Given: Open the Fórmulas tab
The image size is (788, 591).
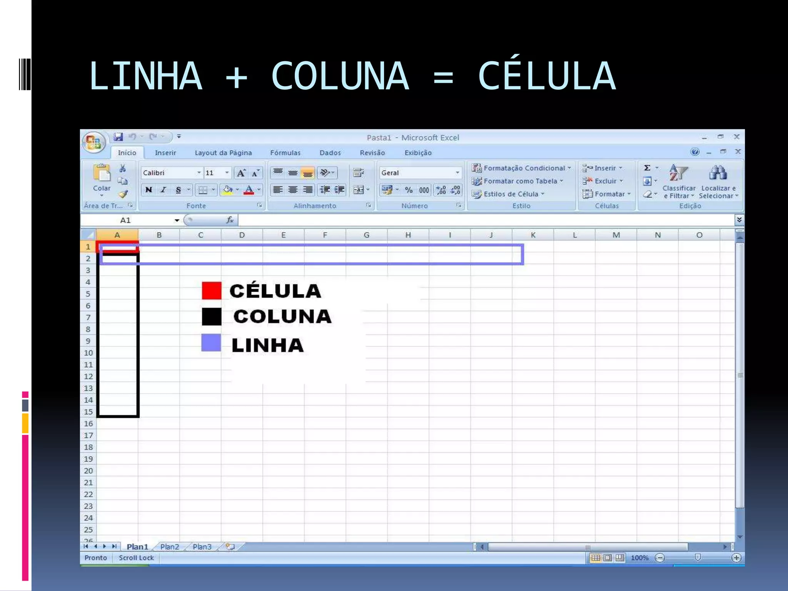Looking at the screenshot, I should coord(285,153).
